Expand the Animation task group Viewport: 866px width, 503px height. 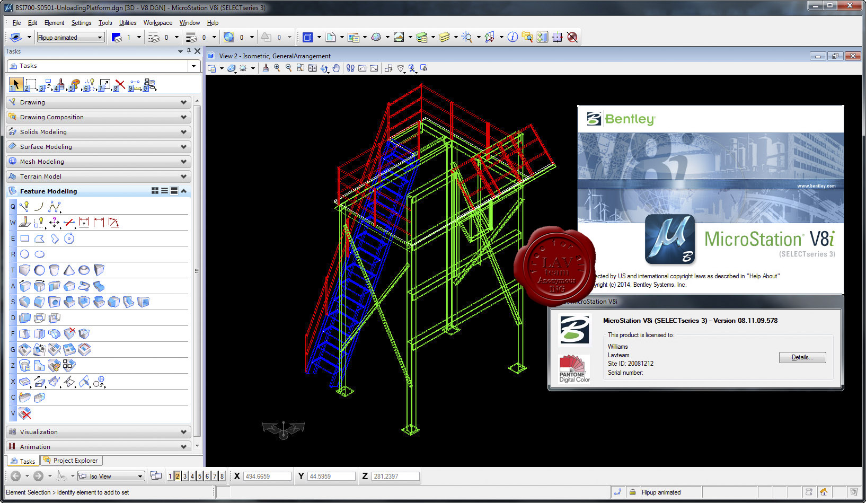pyautogui.click(x=99, y=447)
